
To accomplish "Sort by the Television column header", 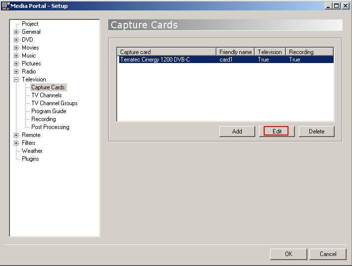I will click(270, 52).
